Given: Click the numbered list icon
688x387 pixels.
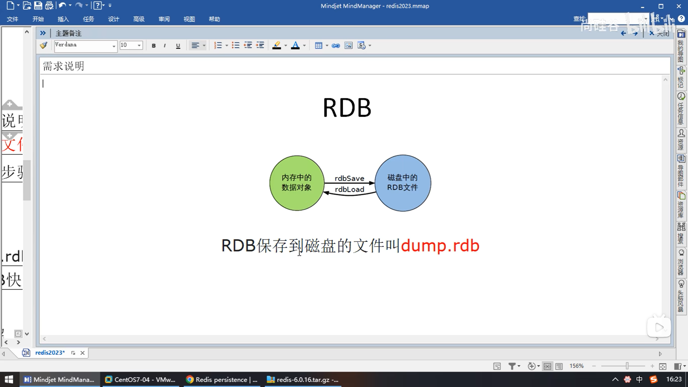Looking at the screenshot, I should [x=218, y=46].
